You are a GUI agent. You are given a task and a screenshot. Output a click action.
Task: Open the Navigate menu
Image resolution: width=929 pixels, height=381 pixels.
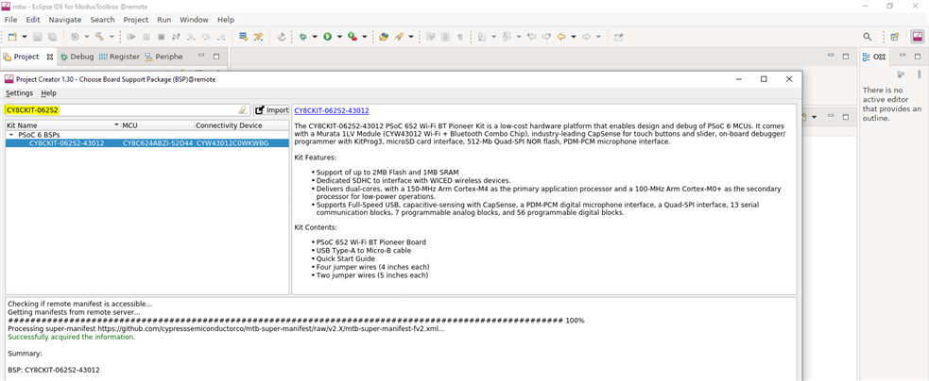click(x=65, y=20)
